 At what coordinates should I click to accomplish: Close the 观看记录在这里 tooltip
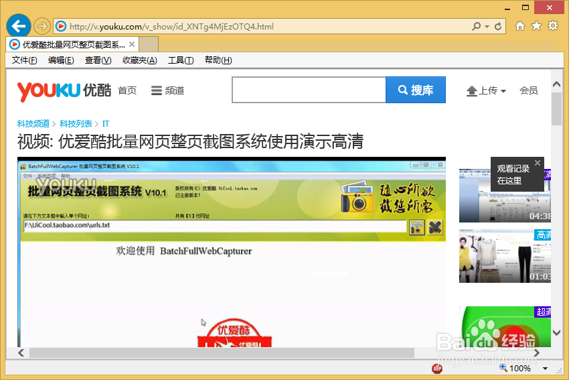pos(538,163)
